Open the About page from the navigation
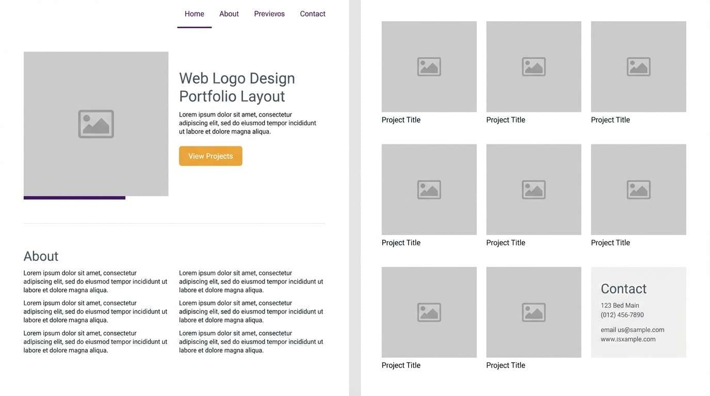This screenshot has height=396, width=710. tap(229, 13)
